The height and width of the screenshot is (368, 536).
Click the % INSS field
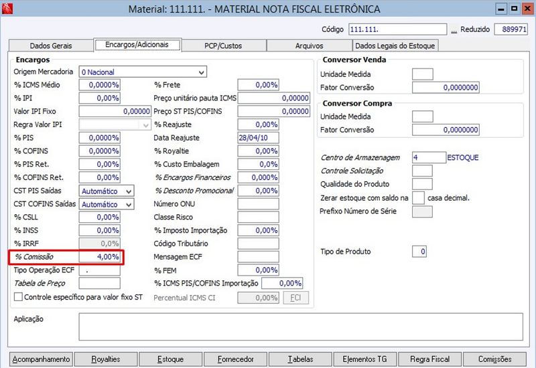pyautogui.click(x=99, y=230)
